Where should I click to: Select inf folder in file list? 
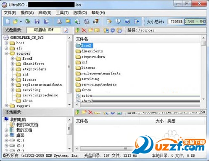pos(84,62)
